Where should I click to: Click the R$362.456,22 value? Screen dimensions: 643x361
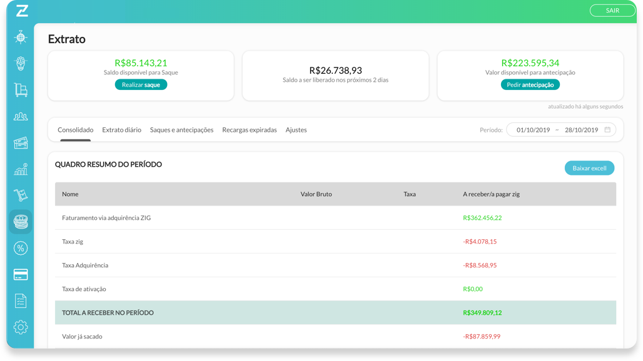coord(482,218)
